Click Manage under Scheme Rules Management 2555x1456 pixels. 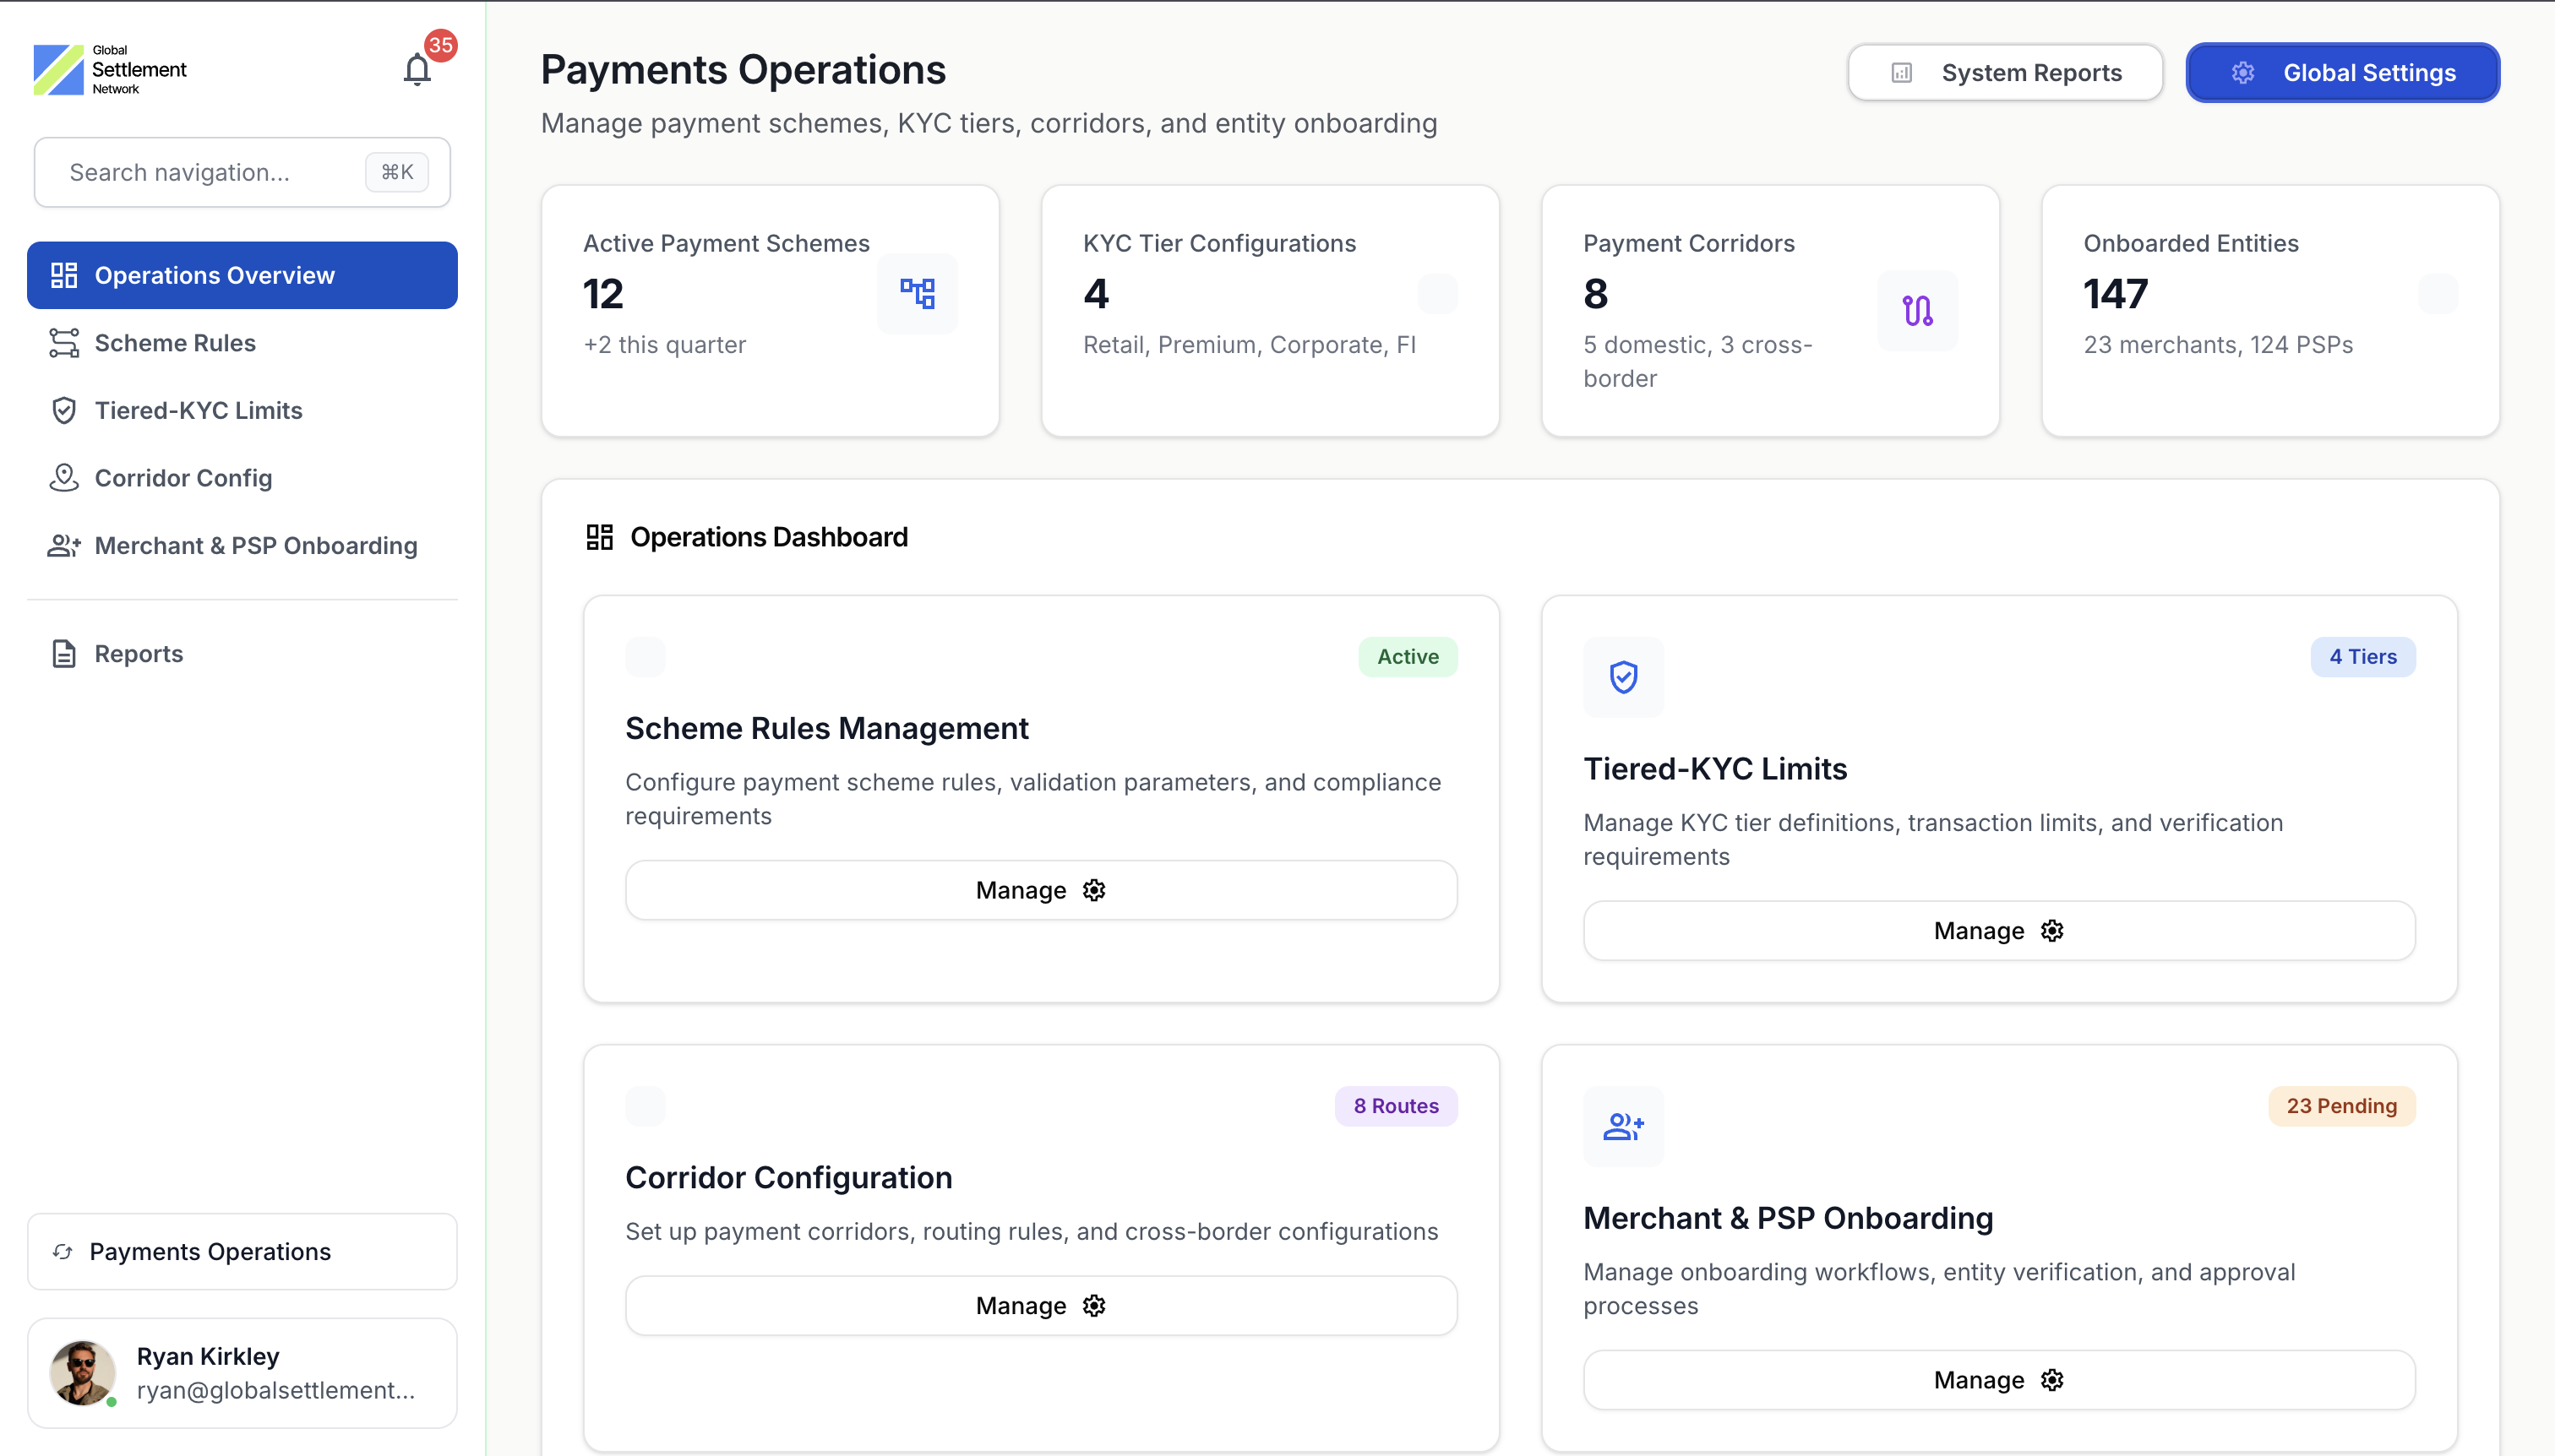pos(1040,890)
